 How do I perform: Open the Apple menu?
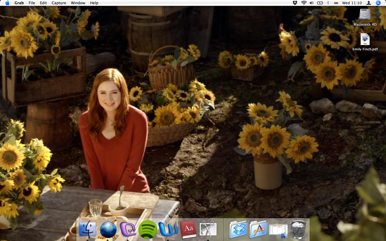click(x=7, y=3)
